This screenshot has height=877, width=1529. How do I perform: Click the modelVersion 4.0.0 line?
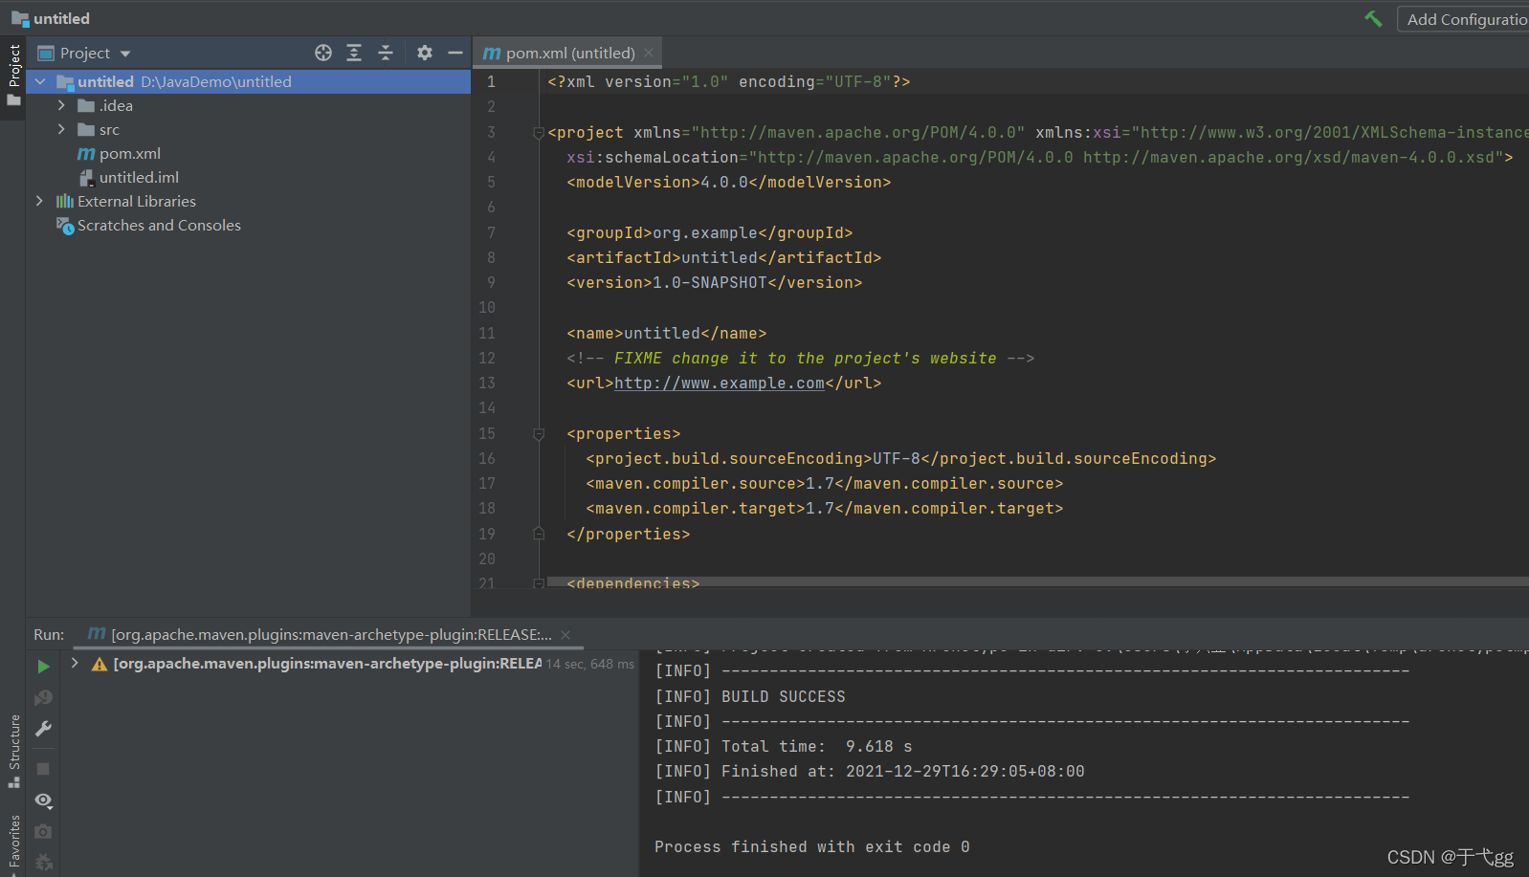(728, 182)
